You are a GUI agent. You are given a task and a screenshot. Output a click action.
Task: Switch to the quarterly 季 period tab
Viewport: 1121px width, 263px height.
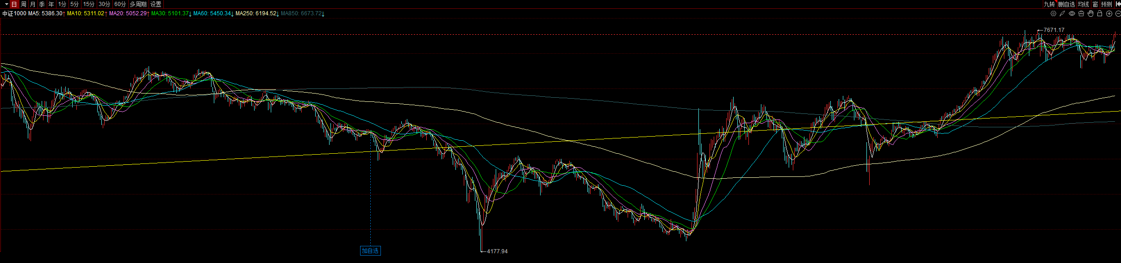pyautogui.click(x=42, y=4)
